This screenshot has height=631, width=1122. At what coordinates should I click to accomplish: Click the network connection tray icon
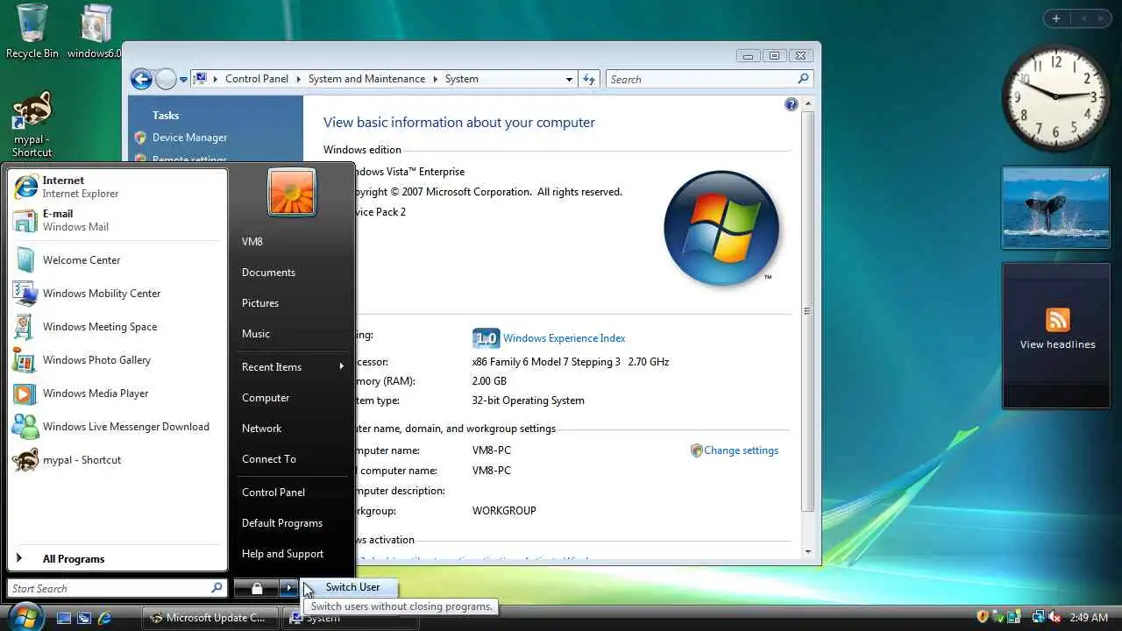[1039, 617]
